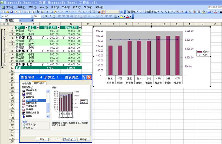Click the Paste clipboard icon
The width and height of the screenshot is (222, 144).
55,12
